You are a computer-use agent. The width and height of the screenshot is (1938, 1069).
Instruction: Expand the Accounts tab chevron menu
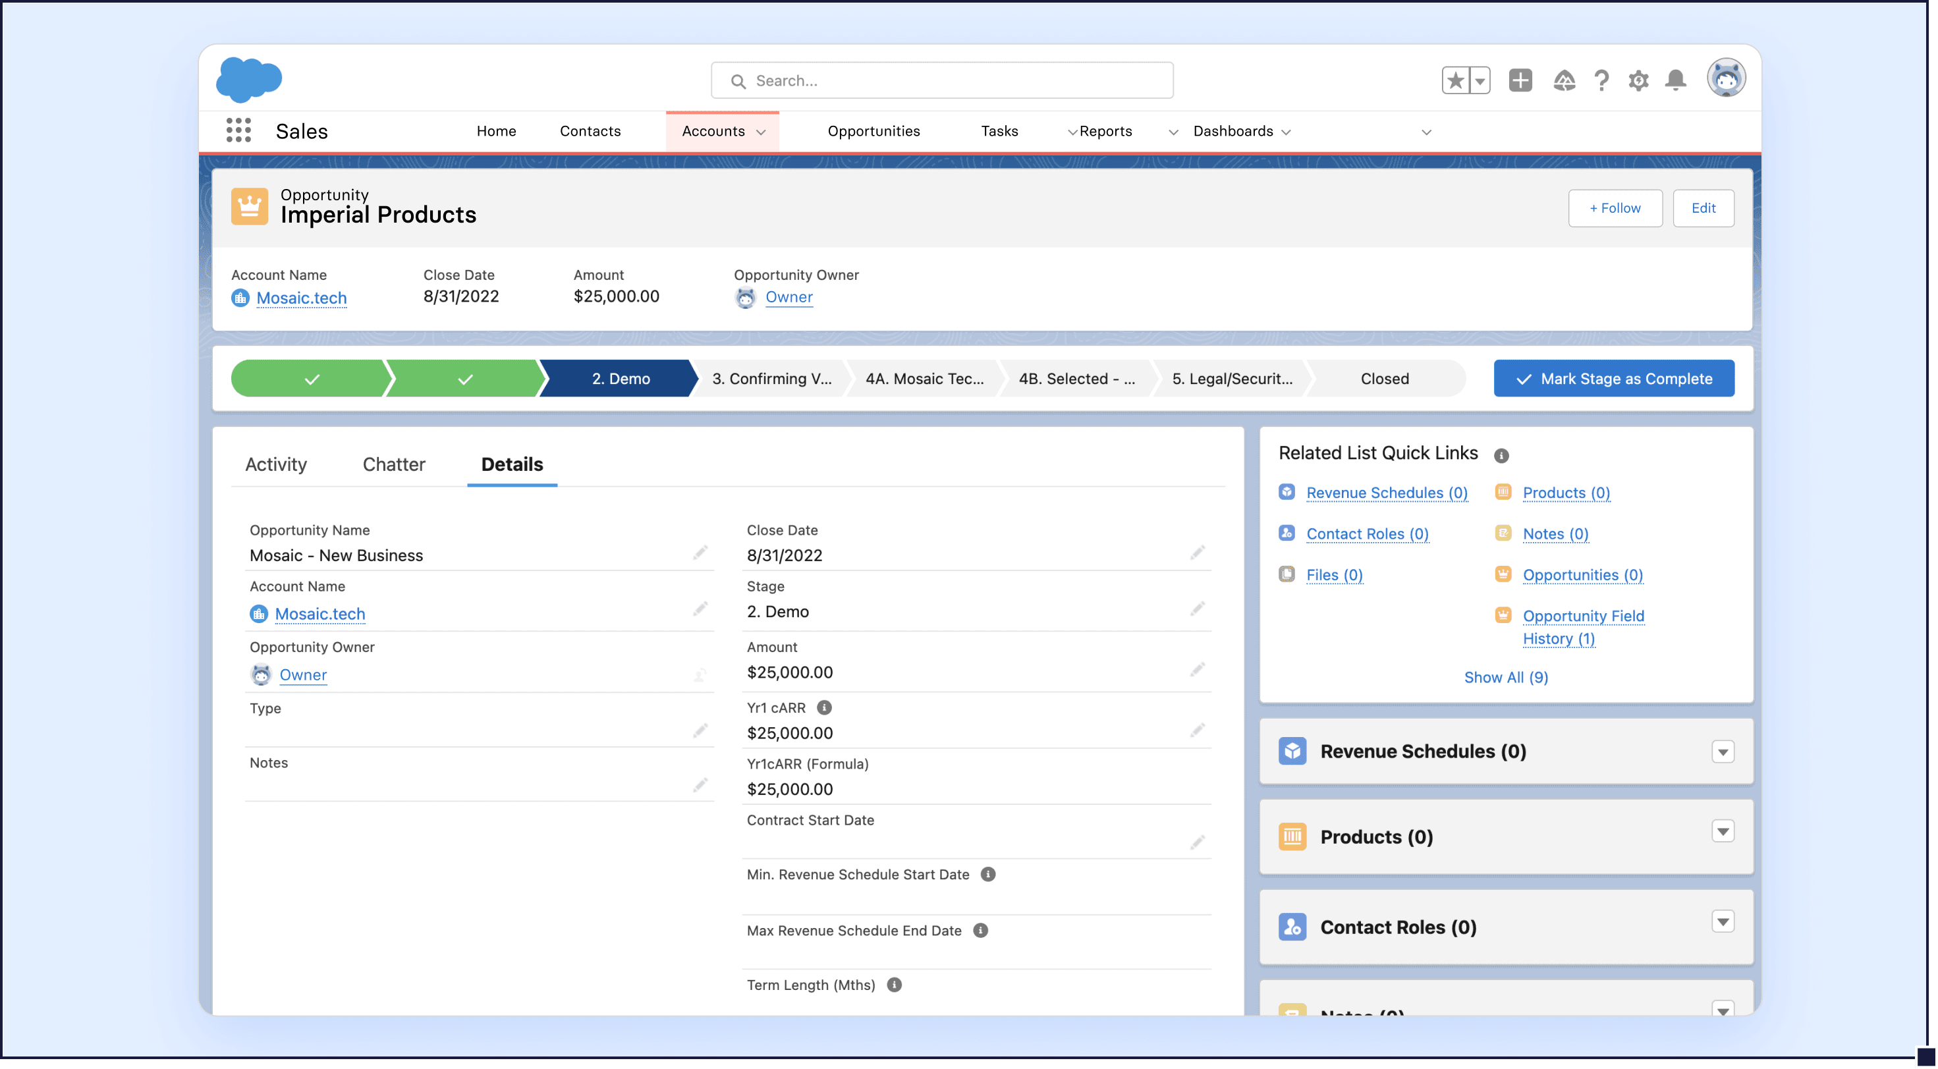point(761,132)
